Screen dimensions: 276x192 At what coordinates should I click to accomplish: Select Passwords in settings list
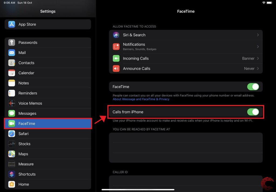click(x=48, y=42)
